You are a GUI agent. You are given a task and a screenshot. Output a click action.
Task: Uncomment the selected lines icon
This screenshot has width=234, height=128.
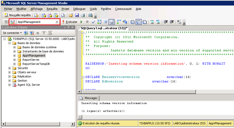[x=158, y=22]
